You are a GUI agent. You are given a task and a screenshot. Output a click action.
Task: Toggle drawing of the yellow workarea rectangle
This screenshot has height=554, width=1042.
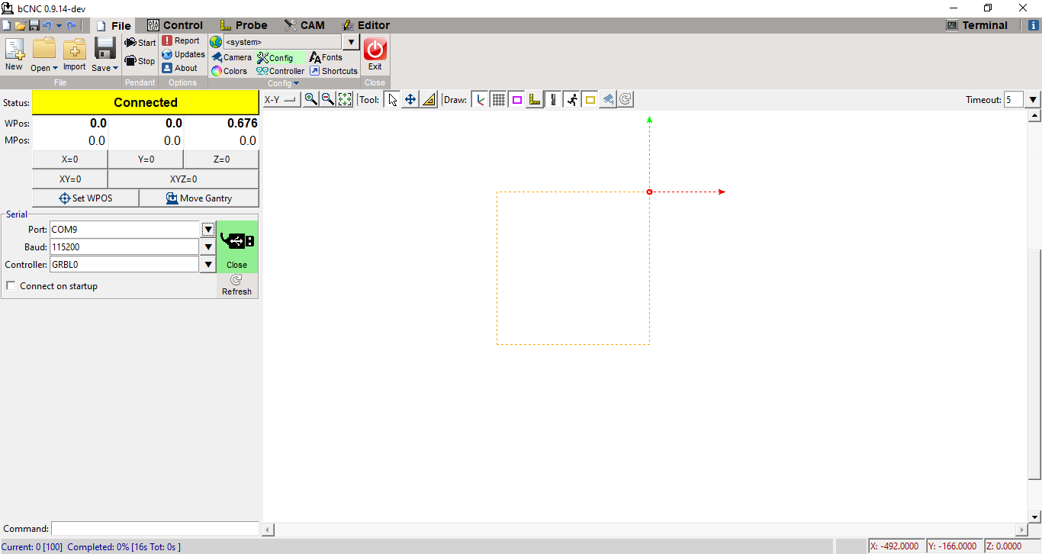[x=590, y=99]
